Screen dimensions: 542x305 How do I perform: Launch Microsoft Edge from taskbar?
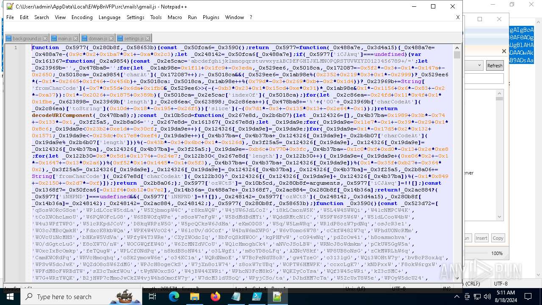click(x=174, y=297)
